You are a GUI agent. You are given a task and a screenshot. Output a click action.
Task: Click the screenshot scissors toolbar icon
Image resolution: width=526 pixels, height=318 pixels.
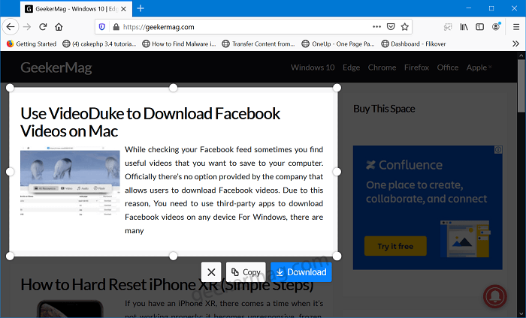coord(448,27)
